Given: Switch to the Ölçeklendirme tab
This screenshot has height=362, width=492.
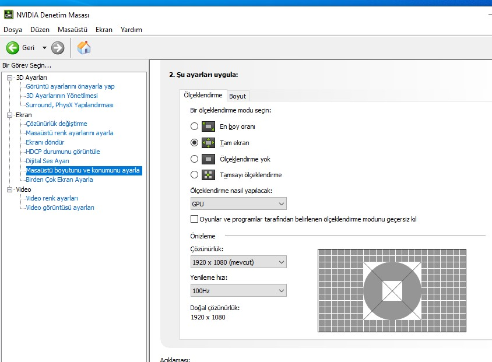Looking at the screenshot, I should (203, 95).
